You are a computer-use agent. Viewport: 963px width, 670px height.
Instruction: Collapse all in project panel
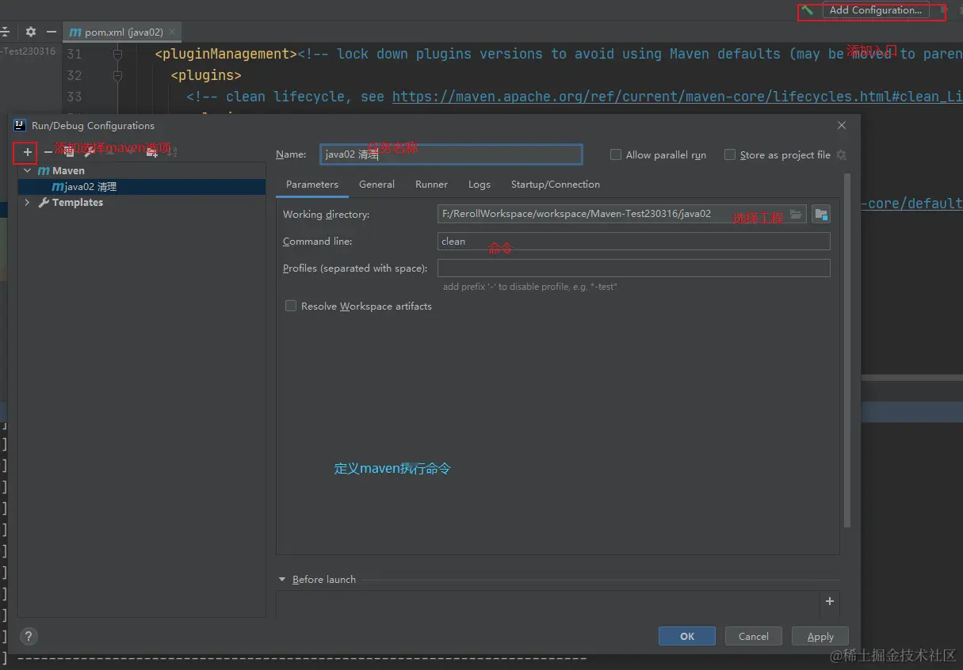[x=5, y=32]
